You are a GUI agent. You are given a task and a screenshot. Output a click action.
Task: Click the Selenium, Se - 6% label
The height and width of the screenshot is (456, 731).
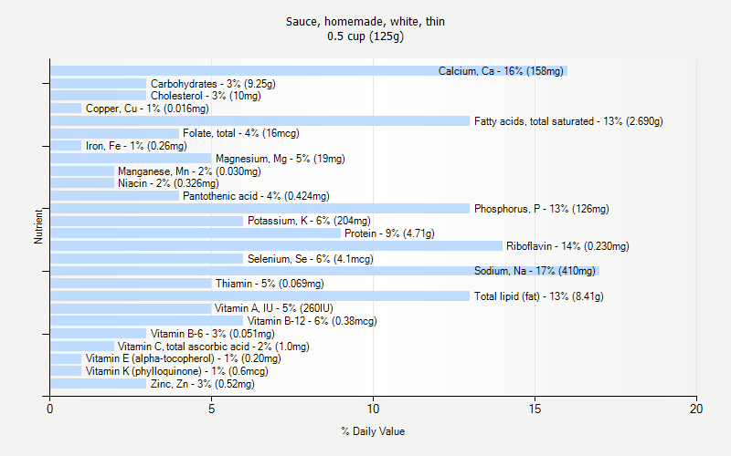click(x=310, y=259)
